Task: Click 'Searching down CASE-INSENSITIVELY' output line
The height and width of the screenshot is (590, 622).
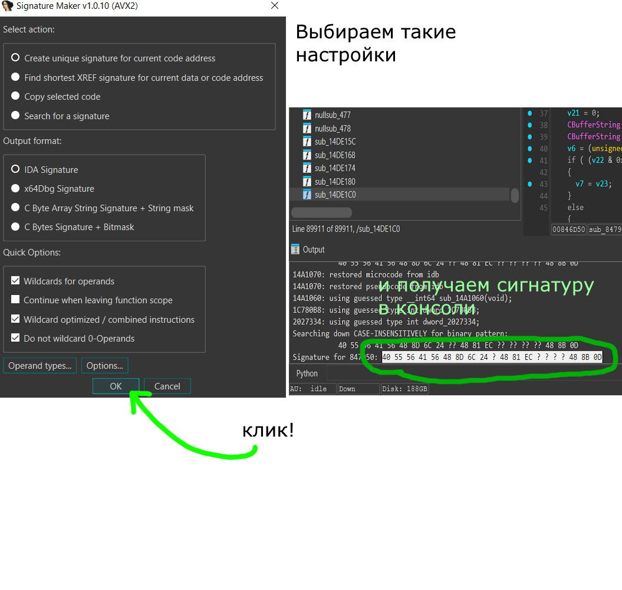Action: click(x=400, y=333)
